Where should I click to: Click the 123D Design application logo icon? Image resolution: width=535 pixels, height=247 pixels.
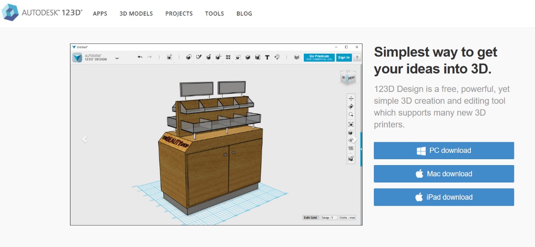(x=77, y=57)
